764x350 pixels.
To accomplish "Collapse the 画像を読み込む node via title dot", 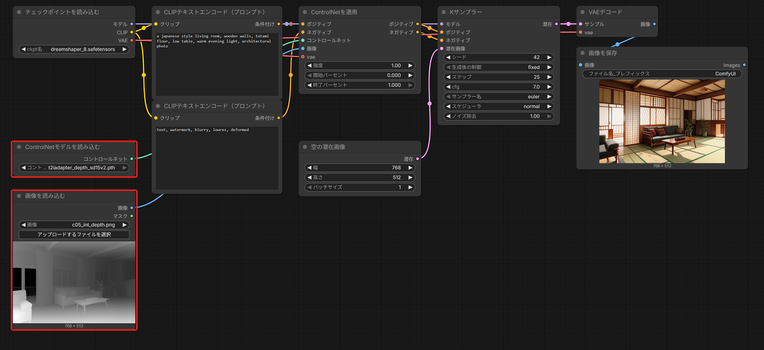I will click(19, 196).
